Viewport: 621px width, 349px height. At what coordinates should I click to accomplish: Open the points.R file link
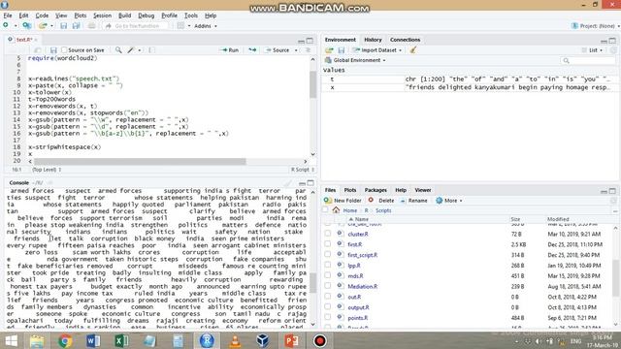(x=358, y=318)
